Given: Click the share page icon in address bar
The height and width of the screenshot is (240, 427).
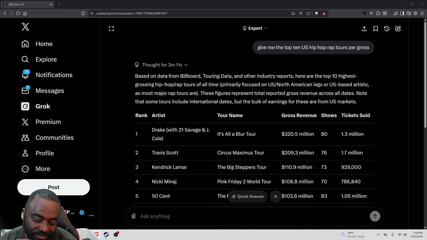Looking at the screenshot, I should pyautogui.click(x=309, y=13).
